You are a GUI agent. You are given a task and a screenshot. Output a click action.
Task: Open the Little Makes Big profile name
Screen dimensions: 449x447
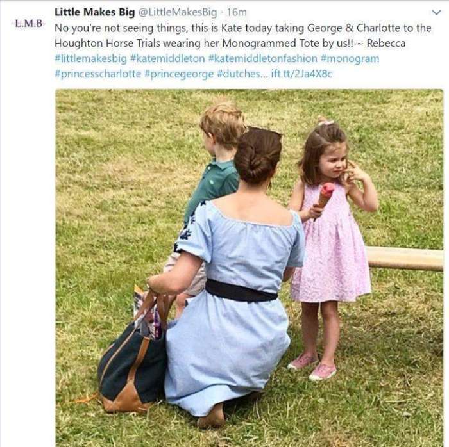(x=94, y=12)
